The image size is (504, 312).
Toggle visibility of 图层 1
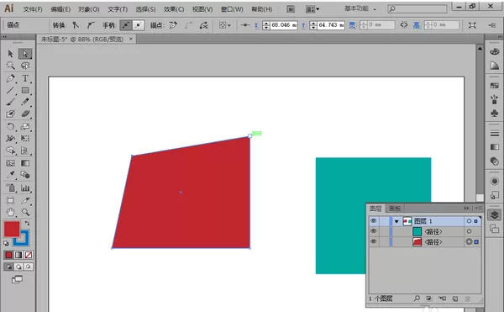(x=373, y=221)
